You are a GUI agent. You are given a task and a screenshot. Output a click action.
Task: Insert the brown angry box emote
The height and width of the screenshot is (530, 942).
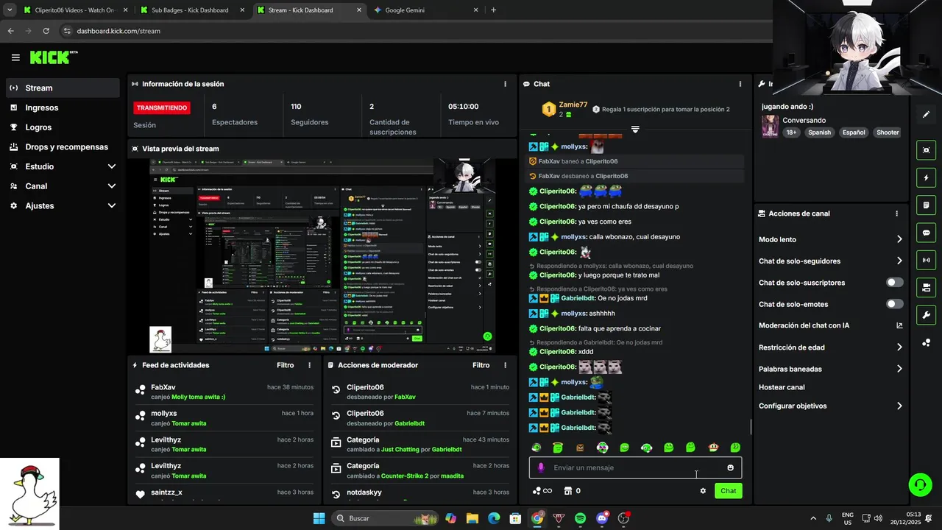[580, 448]
